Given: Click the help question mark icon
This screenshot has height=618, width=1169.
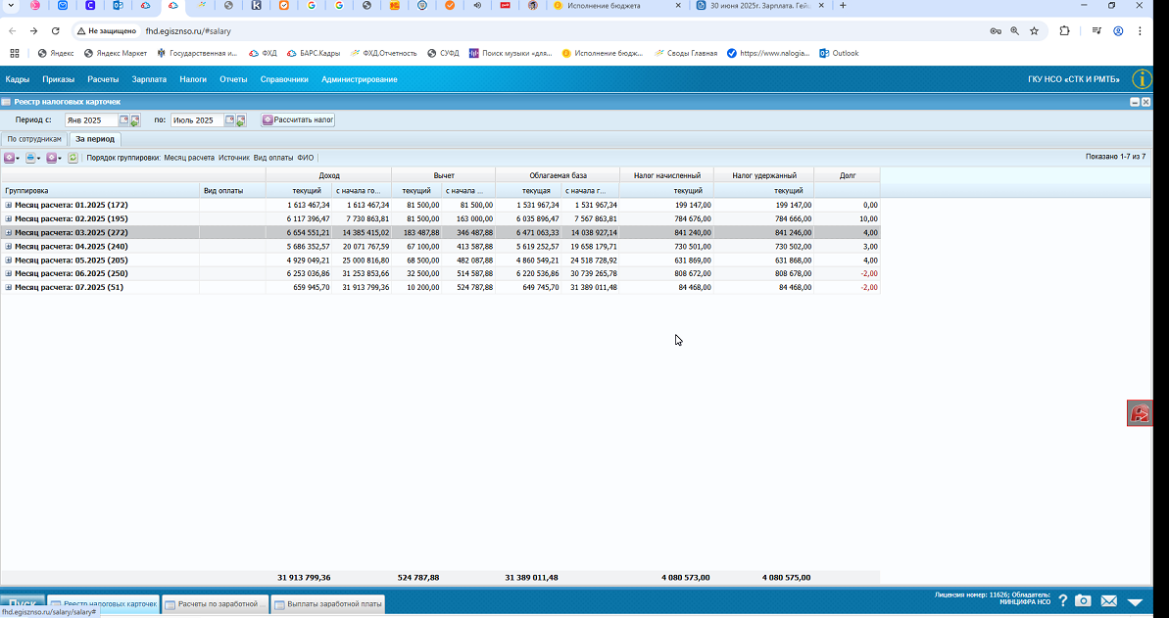Looking at the screenshot, I should (1063, 600).
